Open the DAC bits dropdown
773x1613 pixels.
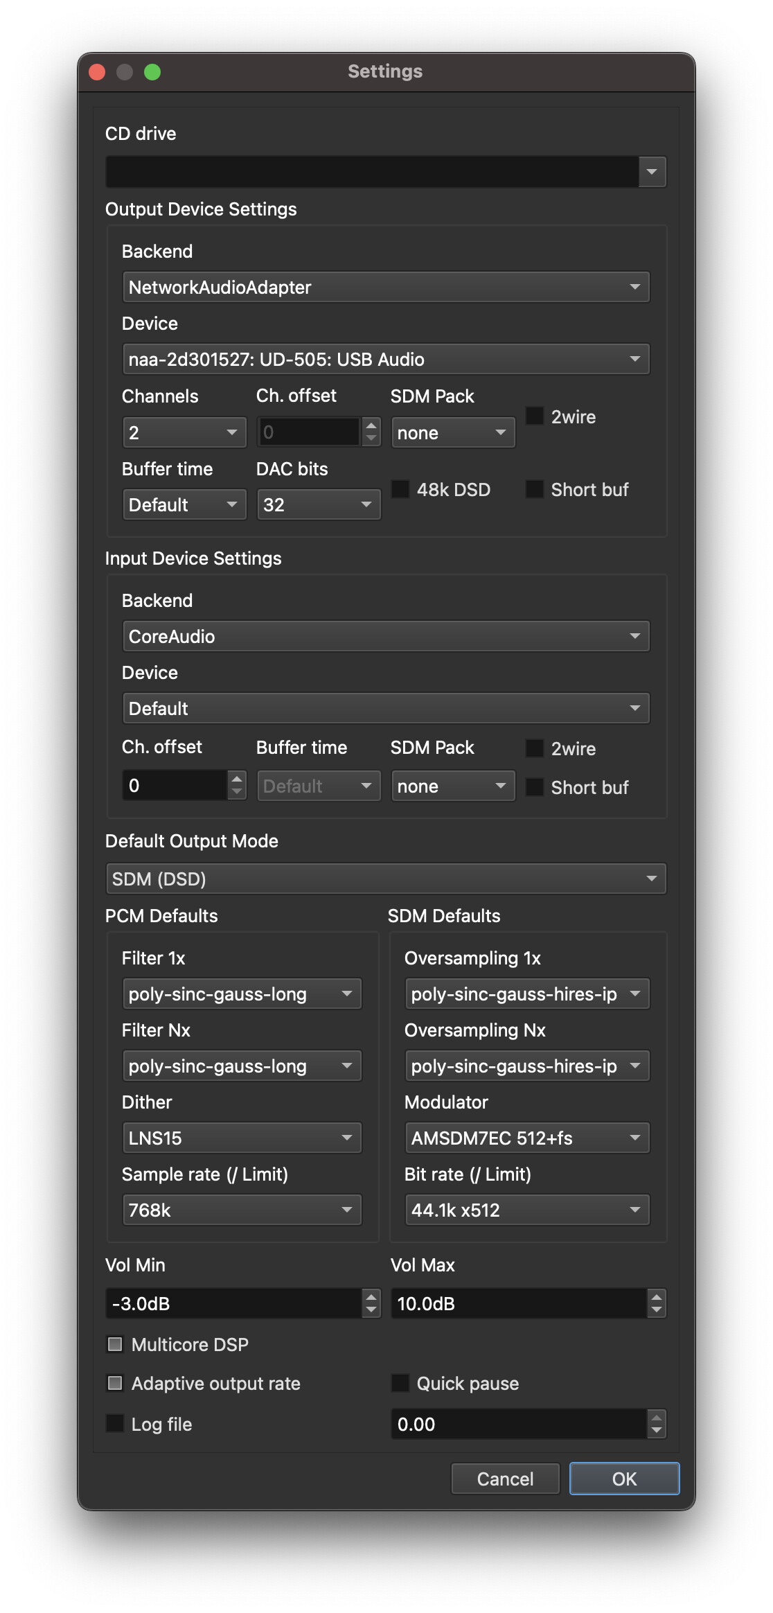click(x=318, y=504)
